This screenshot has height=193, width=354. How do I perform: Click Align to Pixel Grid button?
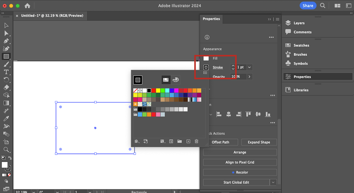click(240, 162)
